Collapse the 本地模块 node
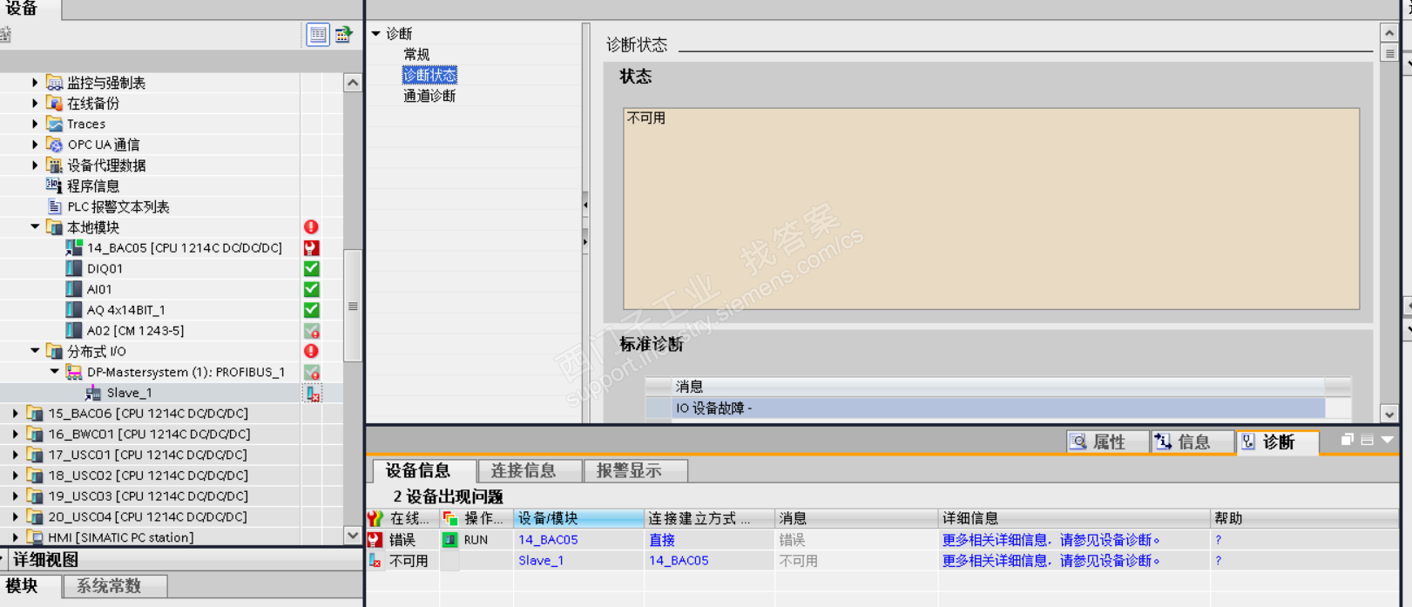Screen dimensions: 1412x607 click(35, 227)
